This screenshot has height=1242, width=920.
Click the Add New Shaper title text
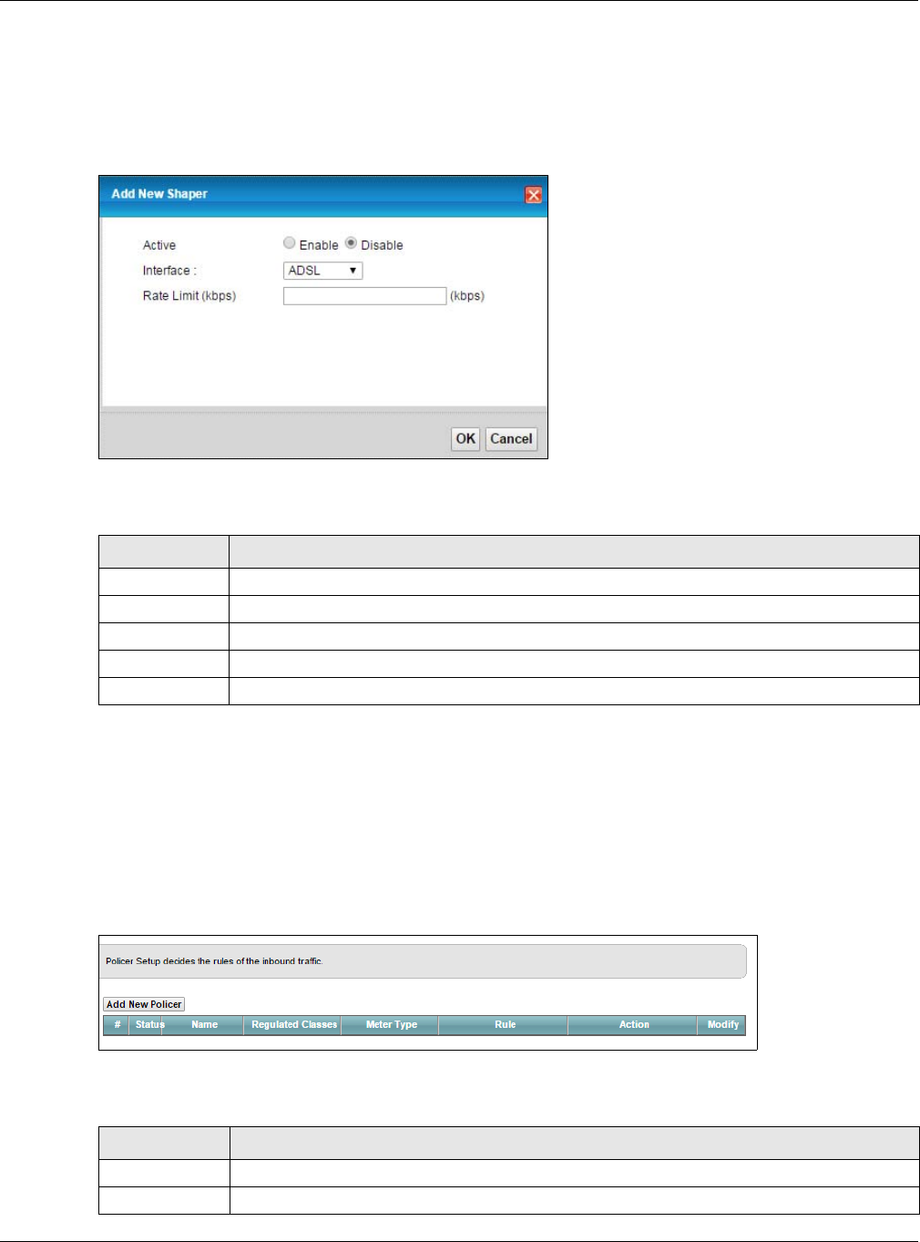coord(159,194)
